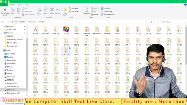
Task: Open file History
Action: pos(95,14)
